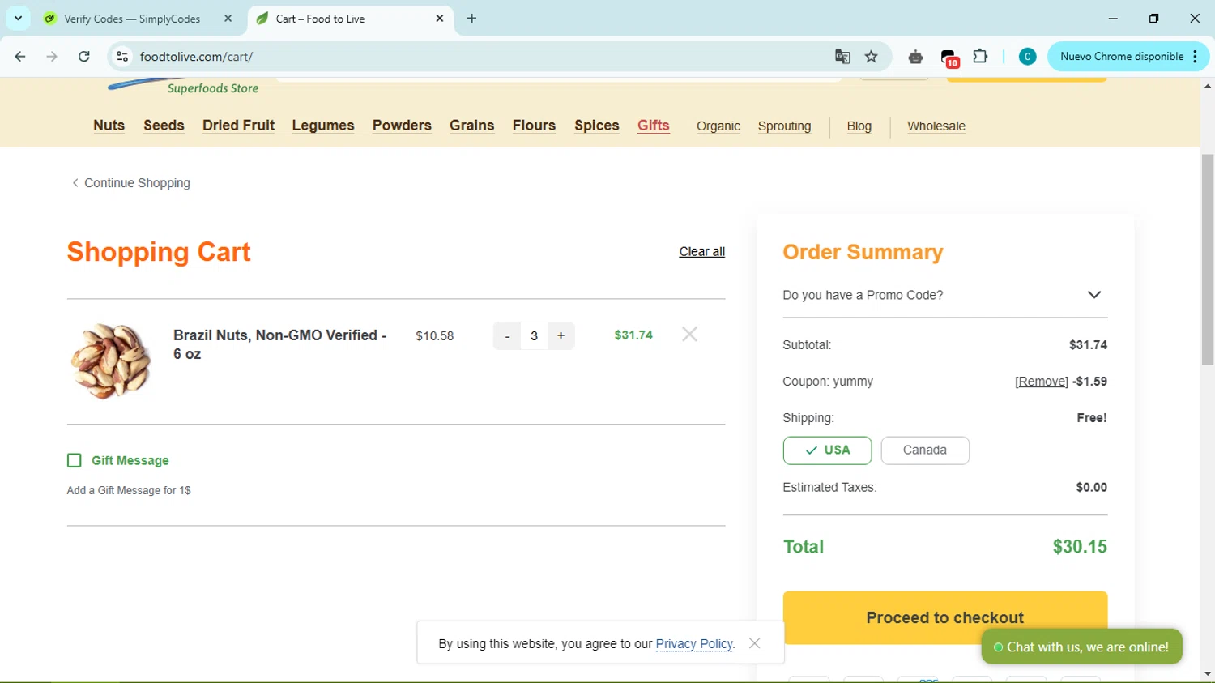Image resolution: width=1215 pixels, height=683 pixels.
Task: Select Canada shipping option
Action: [x=925, y=450]
